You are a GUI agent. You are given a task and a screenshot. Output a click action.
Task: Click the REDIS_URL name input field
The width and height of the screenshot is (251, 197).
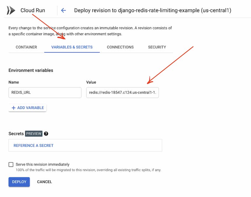(x=45, y=92)
